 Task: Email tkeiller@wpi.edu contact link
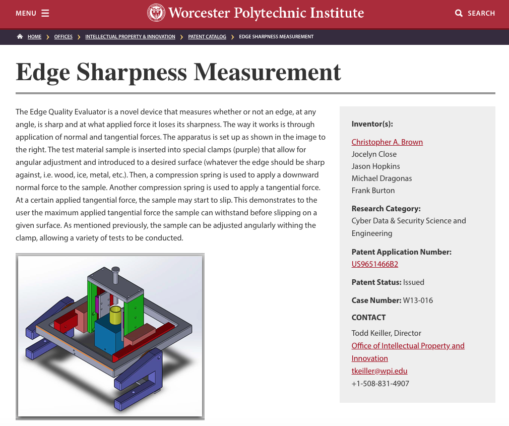[x=379, y=371]
